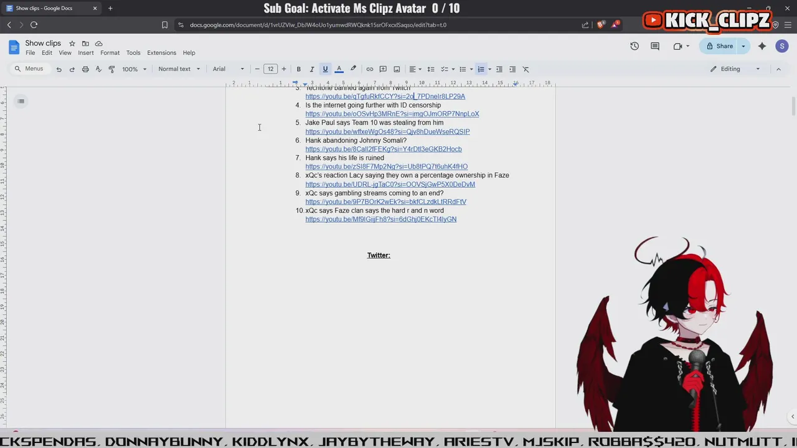
Task: Open link under ID censorship item
Action: pos(392,114)
